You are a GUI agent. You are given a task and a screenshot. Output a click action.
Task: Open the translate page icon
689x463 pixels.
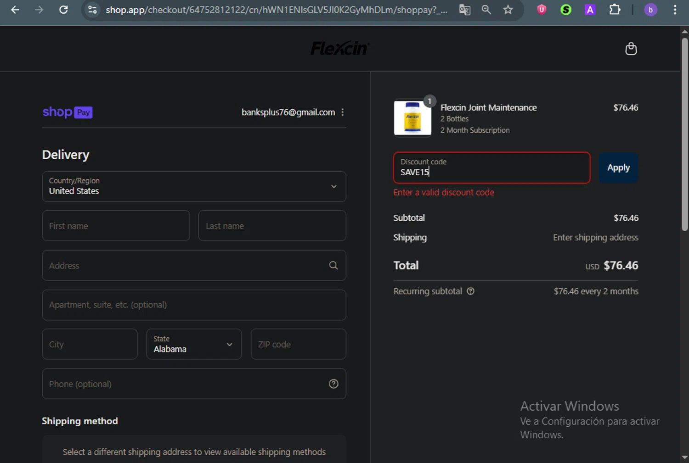(465, 10)
